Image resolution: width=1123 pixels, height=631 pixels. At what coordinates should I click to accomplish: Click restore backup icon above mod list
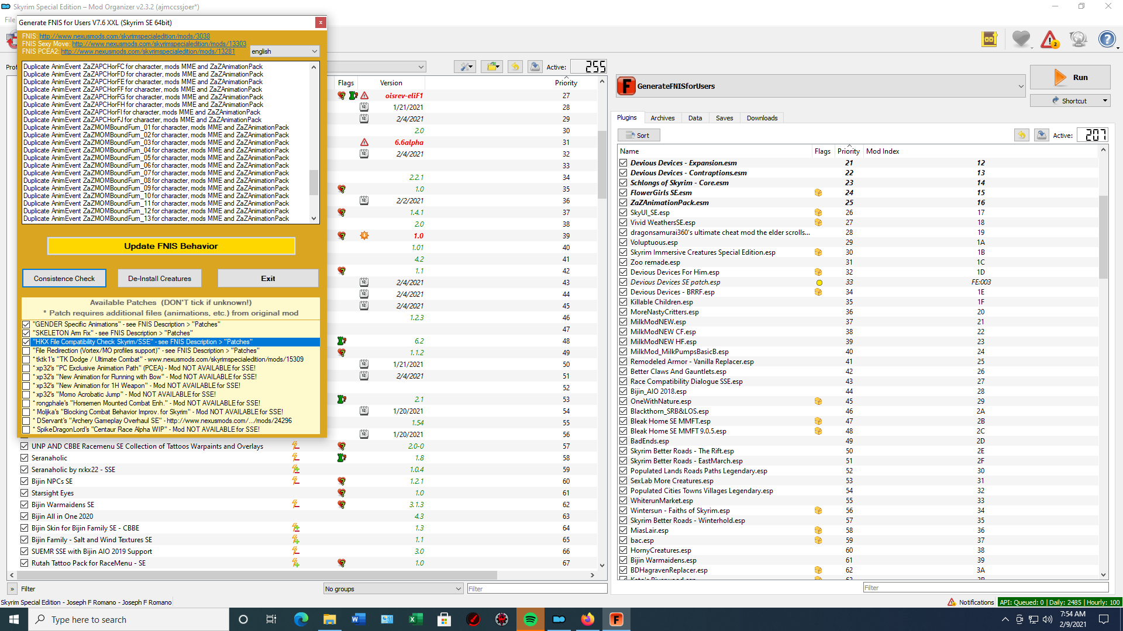515,67
